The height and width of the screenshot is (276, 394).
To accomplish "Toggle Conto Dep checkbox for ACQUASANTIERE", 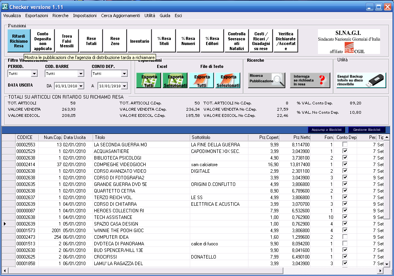I will (345, 151).
